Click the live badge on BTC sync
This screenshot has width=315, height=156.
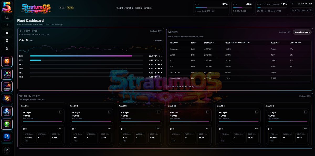(158, 112)
